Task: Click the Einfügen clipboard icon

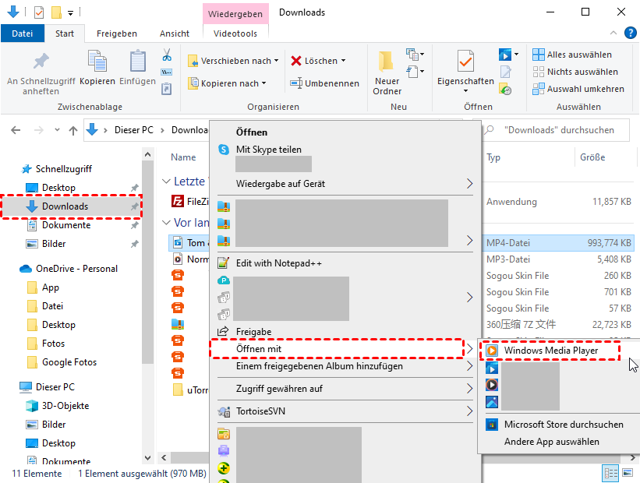Action: 137,62
